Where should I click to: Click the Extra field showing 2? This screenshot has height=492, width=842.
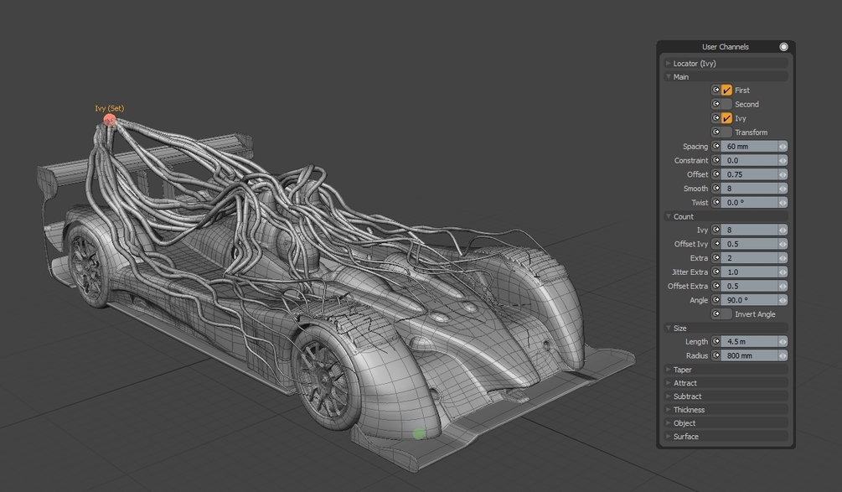749,258
